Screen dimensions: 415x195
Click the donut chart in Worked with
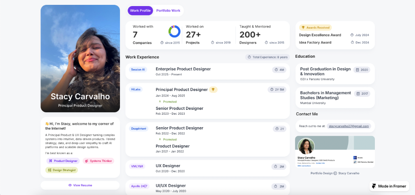coord(174,31)
